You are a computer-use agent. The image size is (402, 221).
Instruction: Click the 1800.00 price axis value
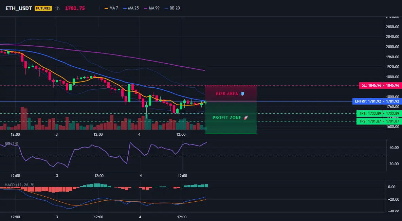392,97
